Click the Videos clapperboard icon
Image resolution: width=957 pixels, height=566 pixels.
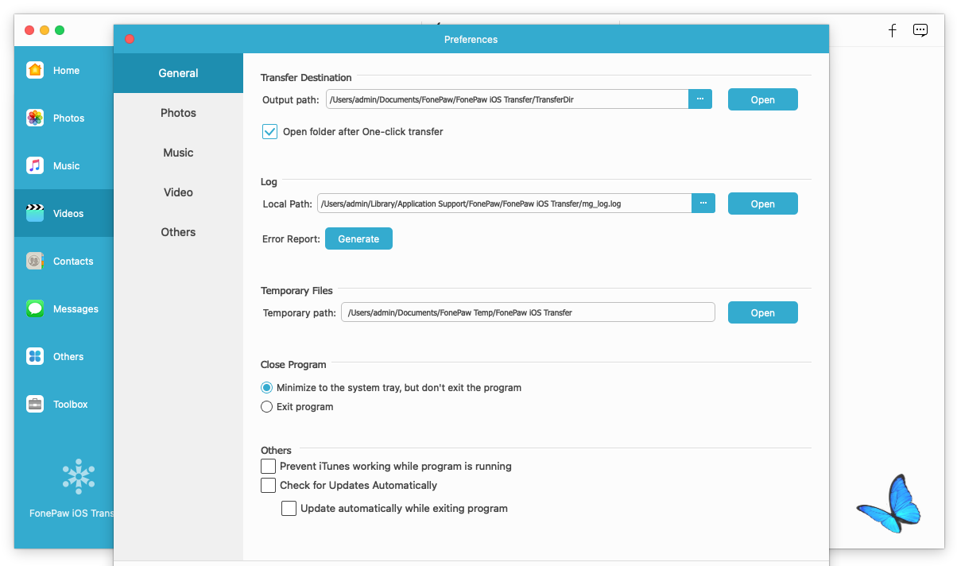(x=35, y=213)
